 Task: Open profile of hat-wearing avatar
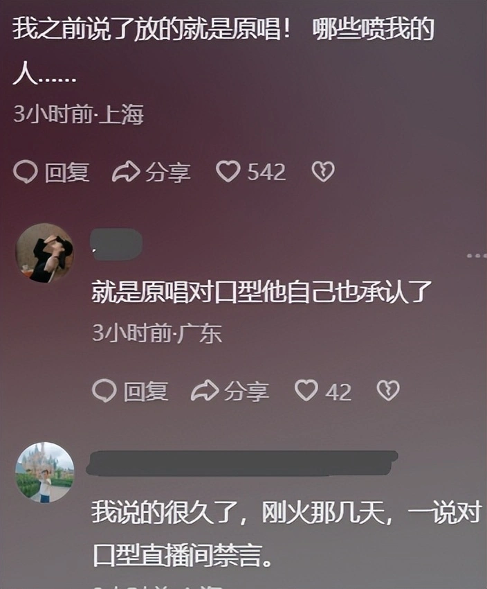point(44,252)
